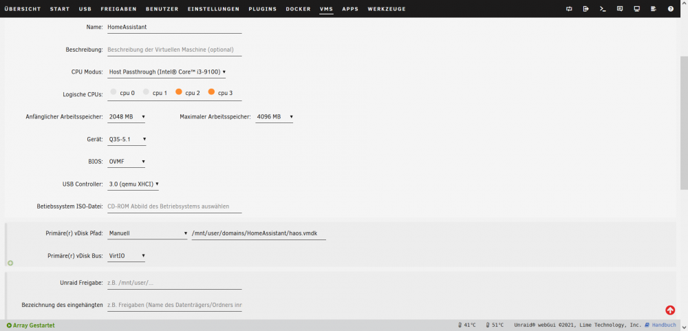Click the Name field HomeAssistant
Screen dimensions: 688x331
click(175, 27)
